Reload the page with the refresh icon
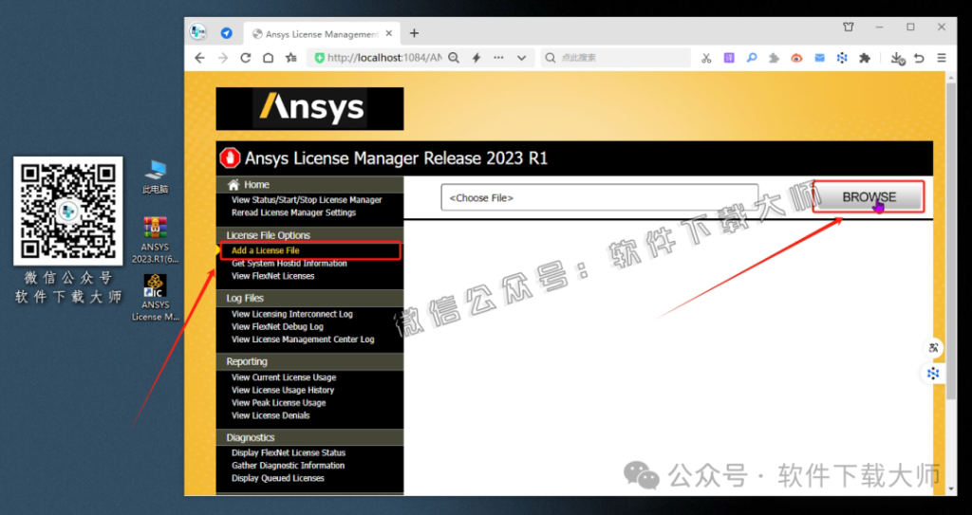This screenshot has height=515, width=972. coord(246,58)
